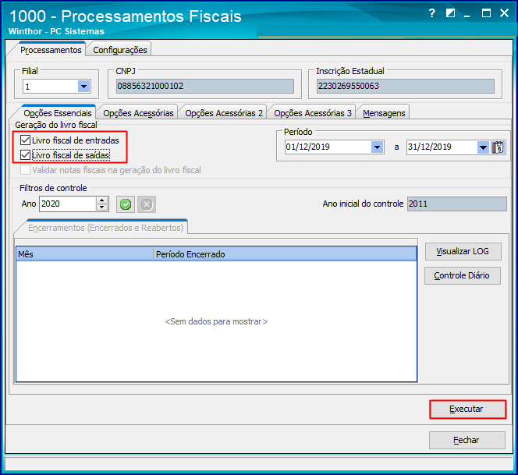Screen dimensions: 518x475
Task: Expand the start date 01/12/2019 dropdown
Action: [x=377, y=147]
